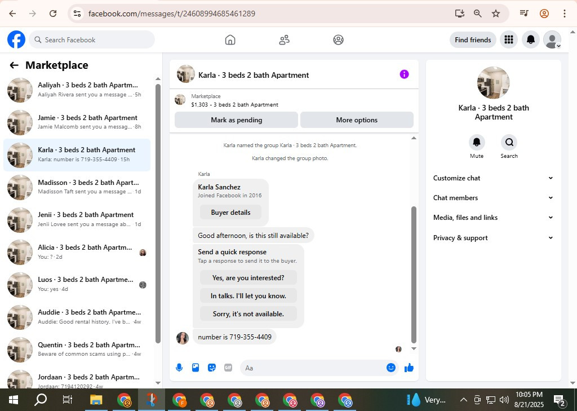This screenshot has width=577, height=411.
Task: Click Karla's large group photo in sidebar
Action: pyautogui.click(x=493, y=83)
